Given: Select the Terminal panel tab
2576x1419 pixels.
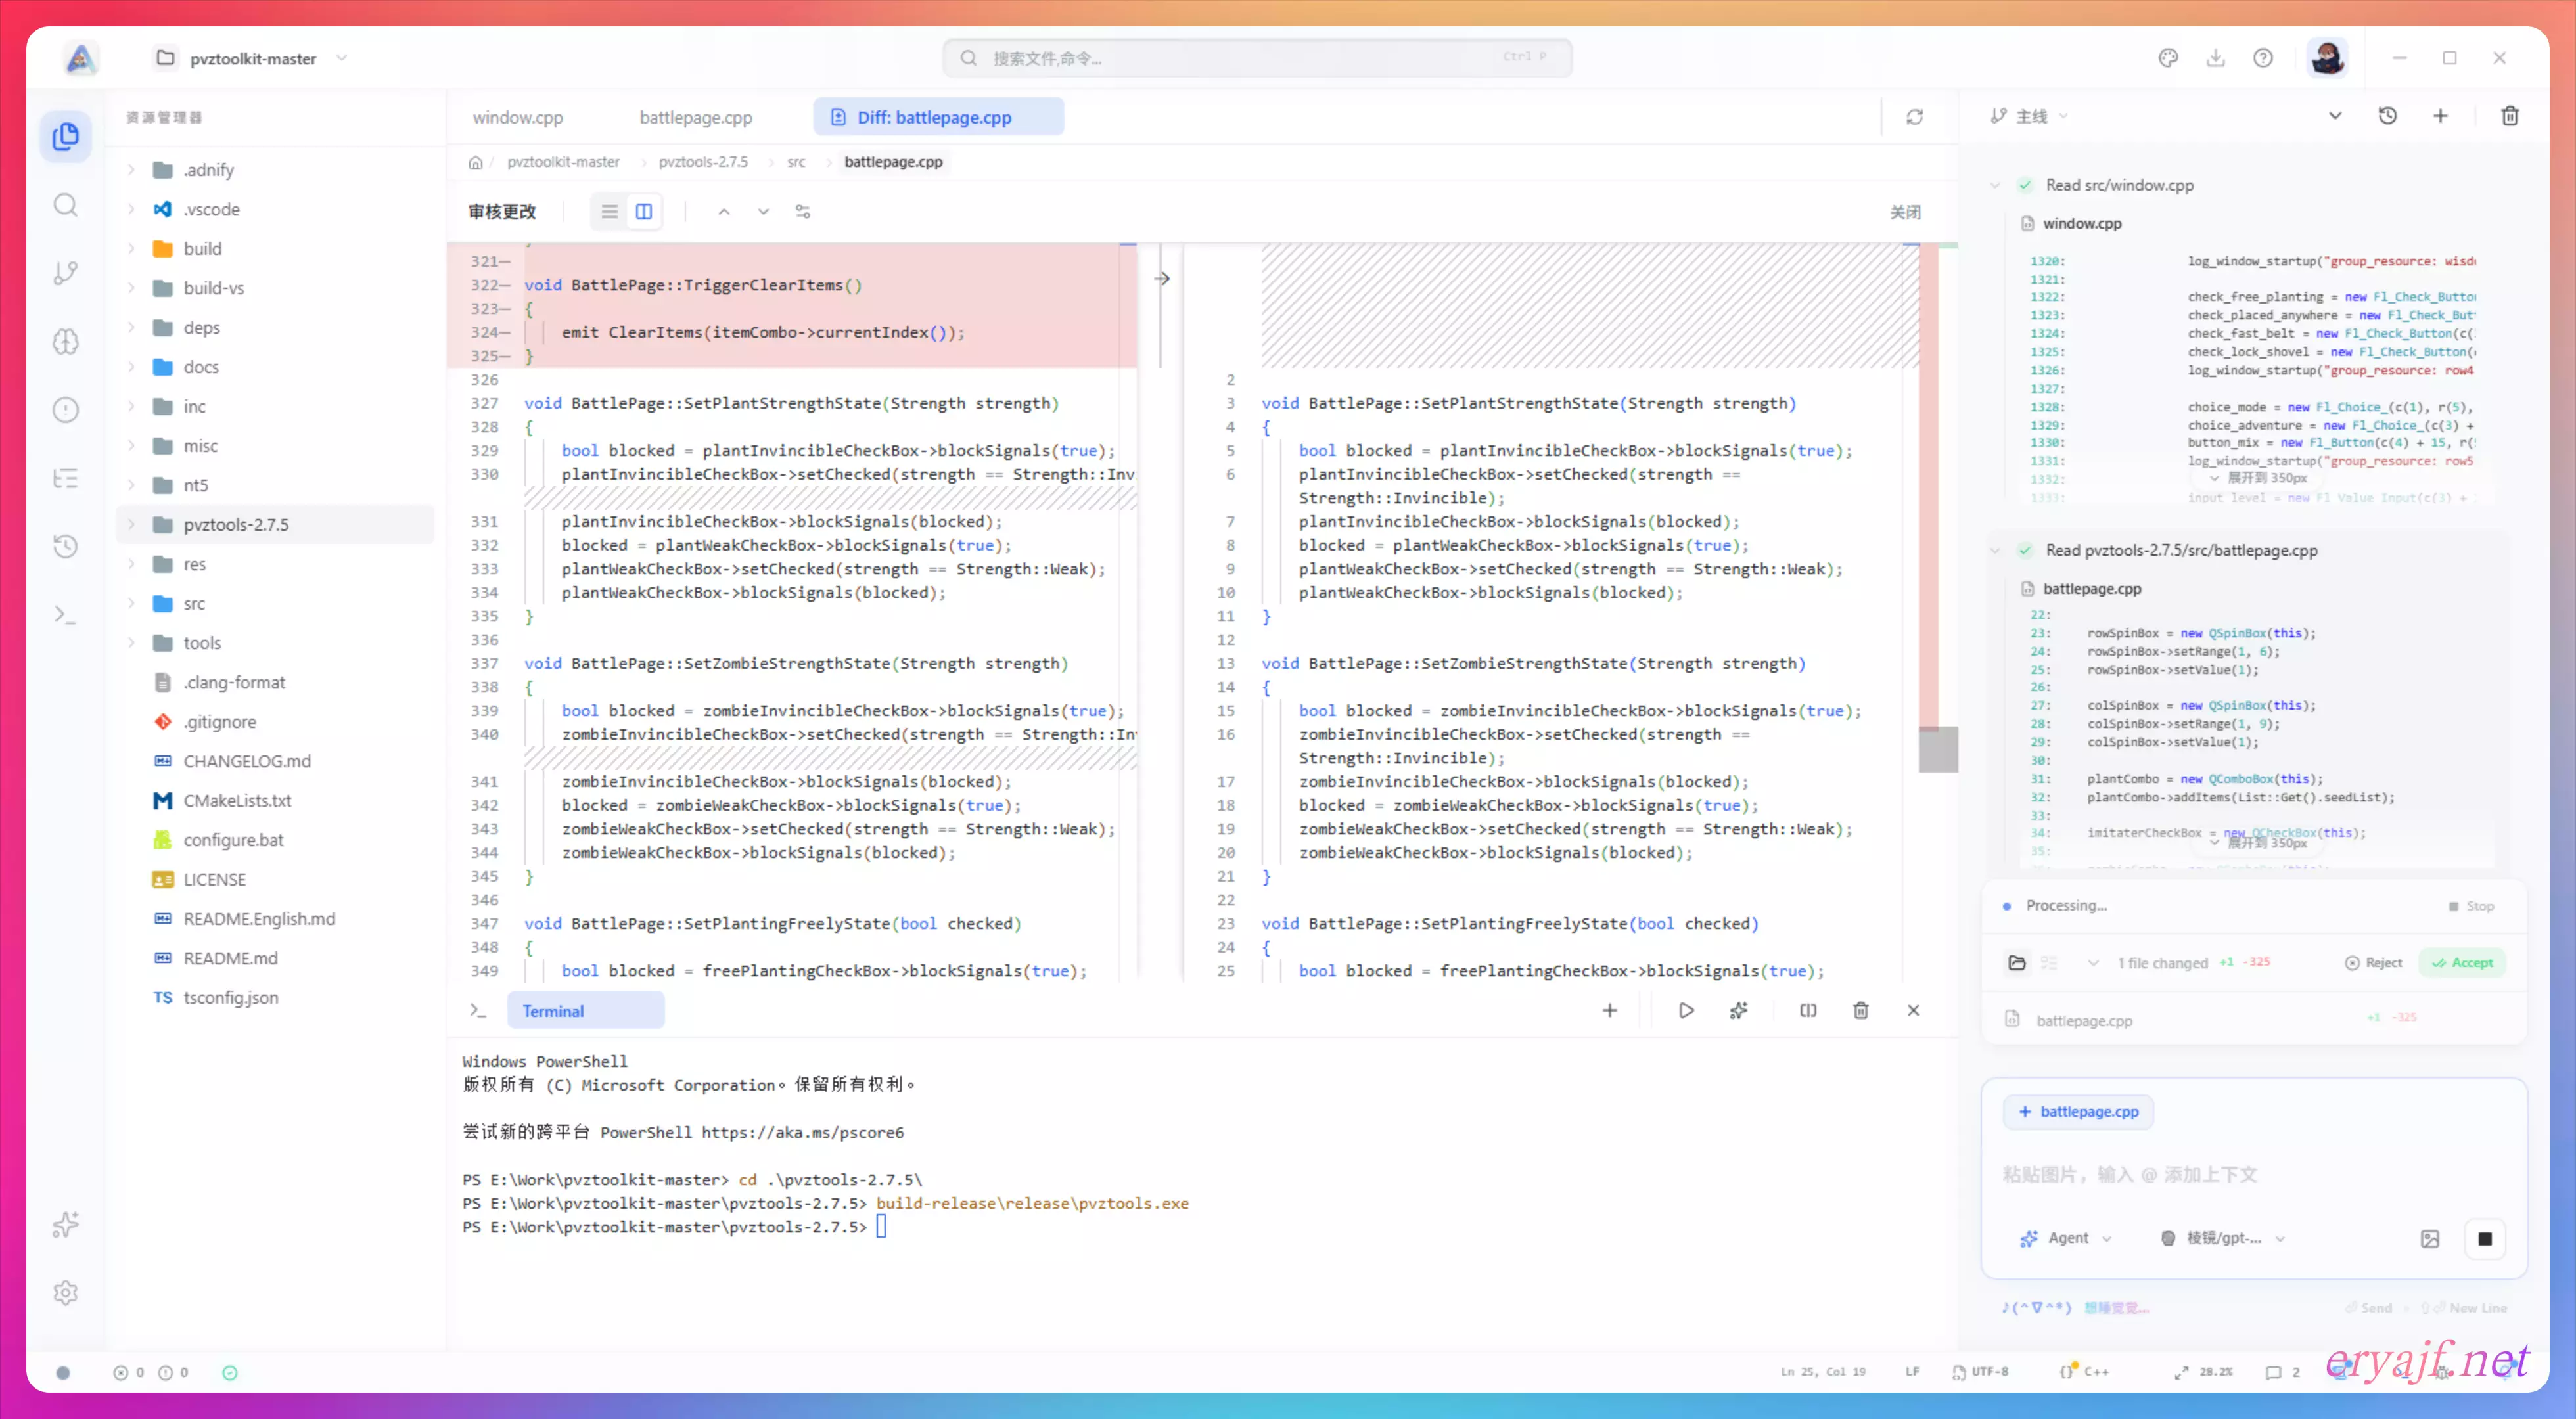Looking at the screenshot, I should [553, 1010].
